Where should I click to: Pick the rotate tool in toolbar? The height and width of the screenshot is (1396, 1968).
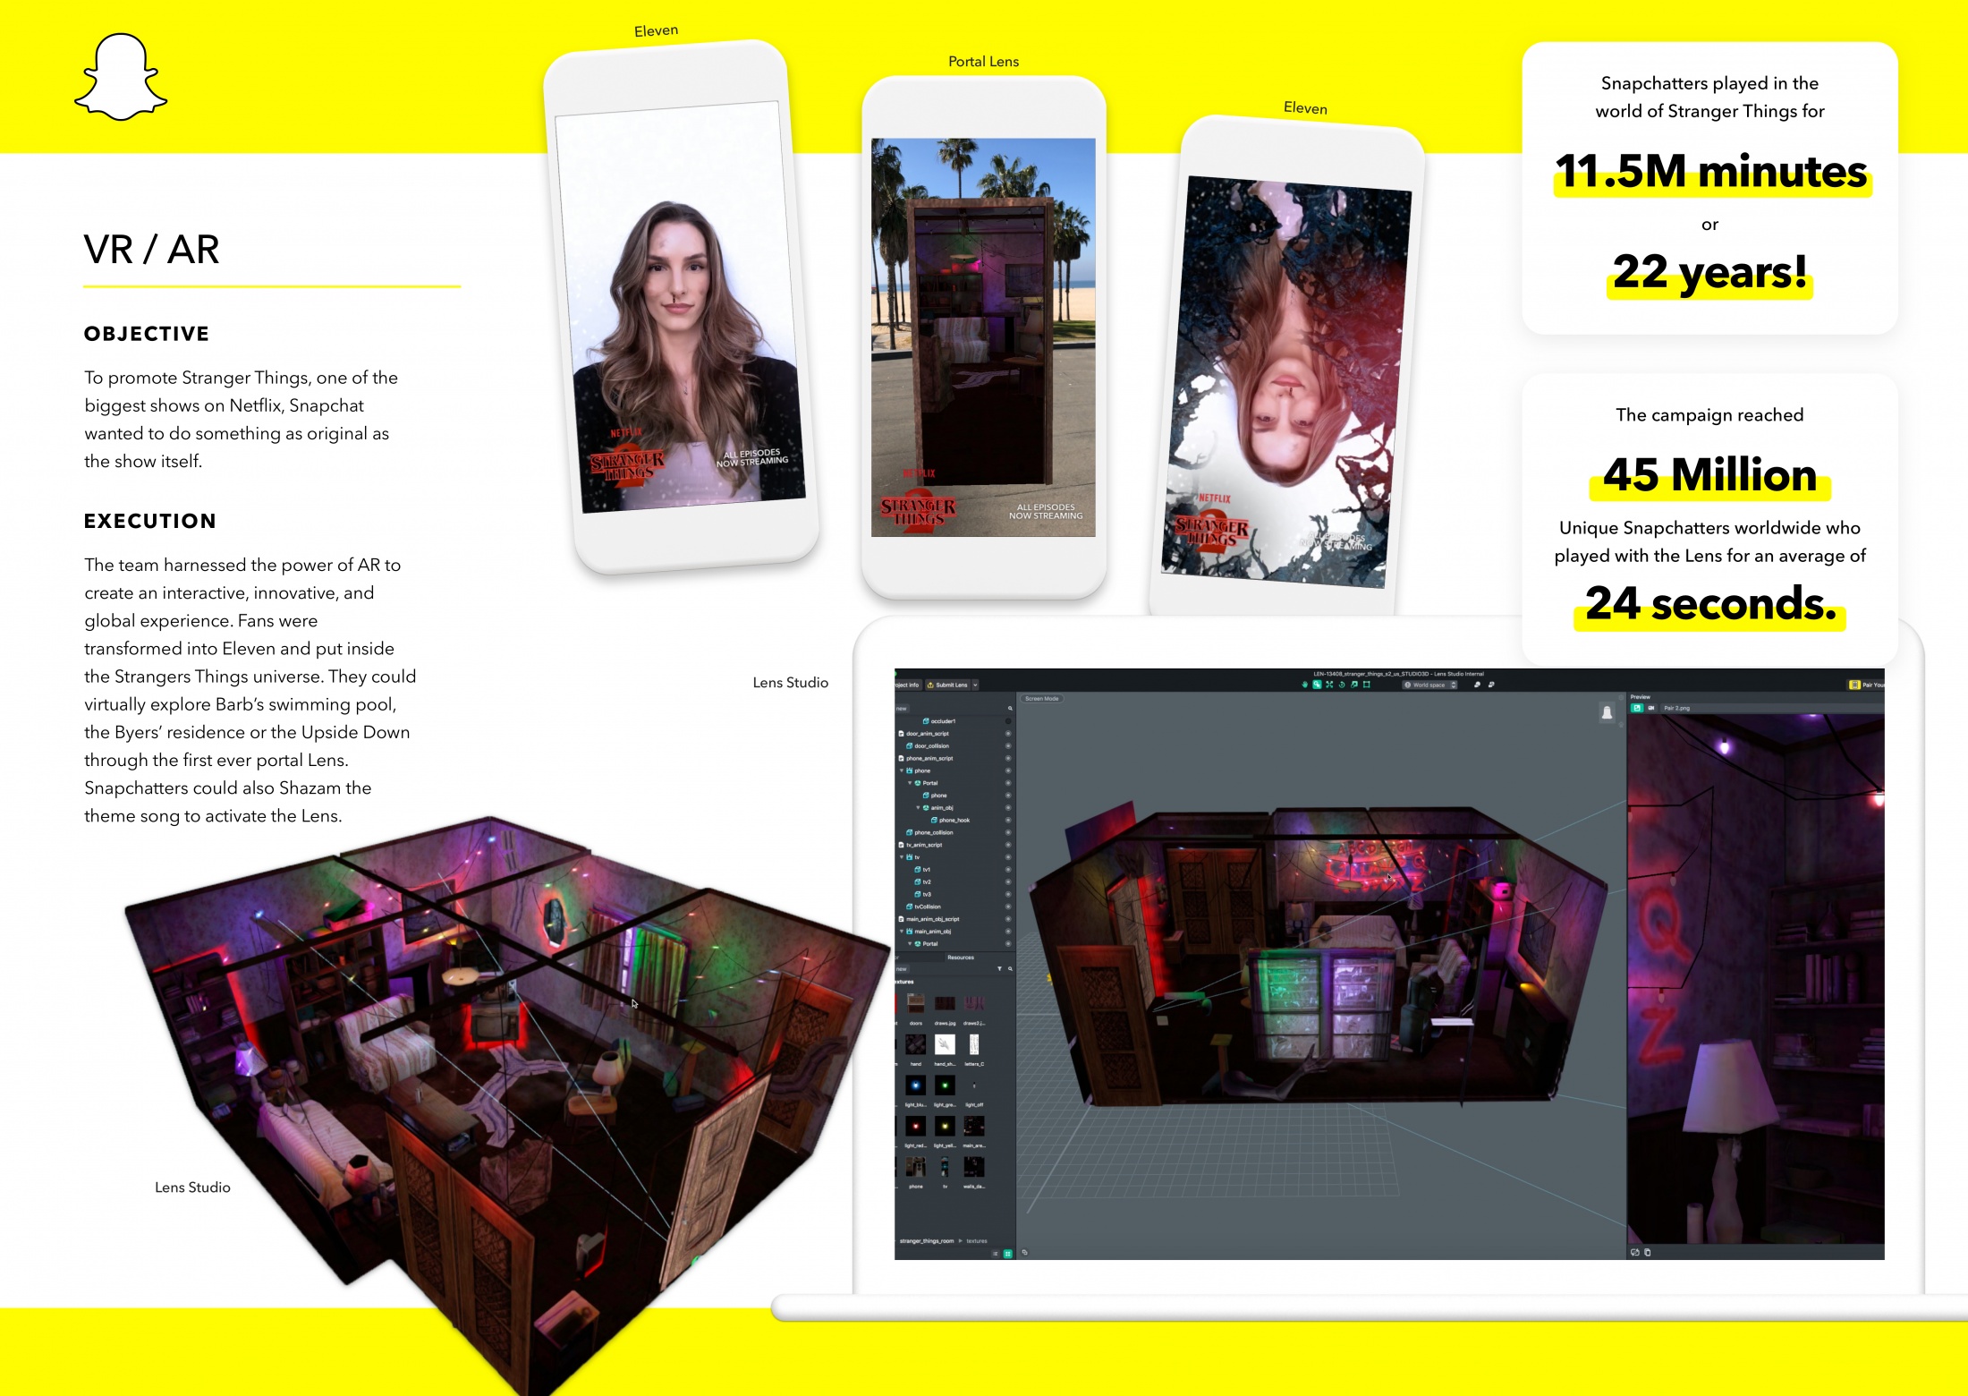coord(1342,685)
